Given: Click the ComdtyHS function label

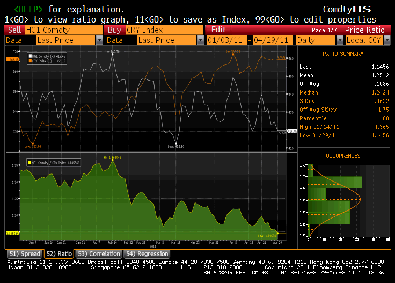Looking at the screenshot, I should (347, 9).
